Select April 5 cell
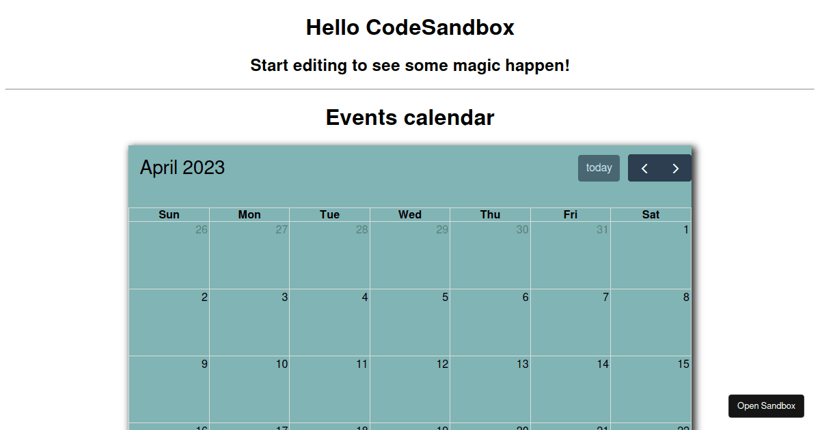This screenshot has width=820, height=430. tap(410, 321)
